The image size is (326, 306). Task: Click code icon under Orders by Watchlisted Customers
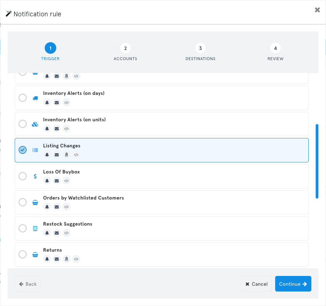coord(67,207)
